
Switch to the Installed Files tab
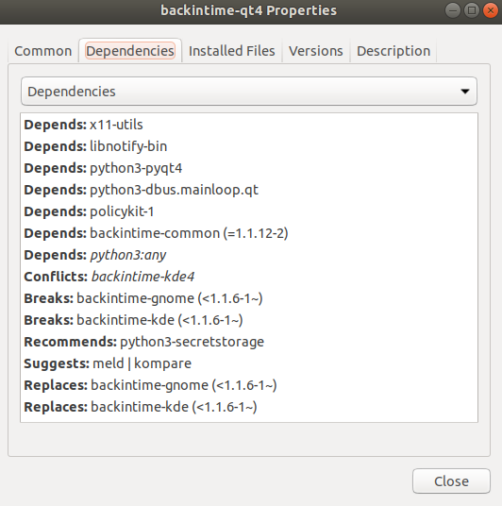tap(231, 51)
